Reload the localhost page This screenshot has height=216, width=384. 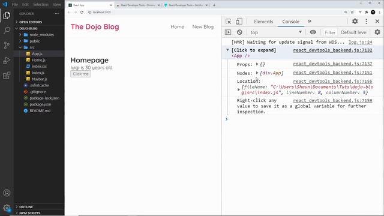(82, 12)
